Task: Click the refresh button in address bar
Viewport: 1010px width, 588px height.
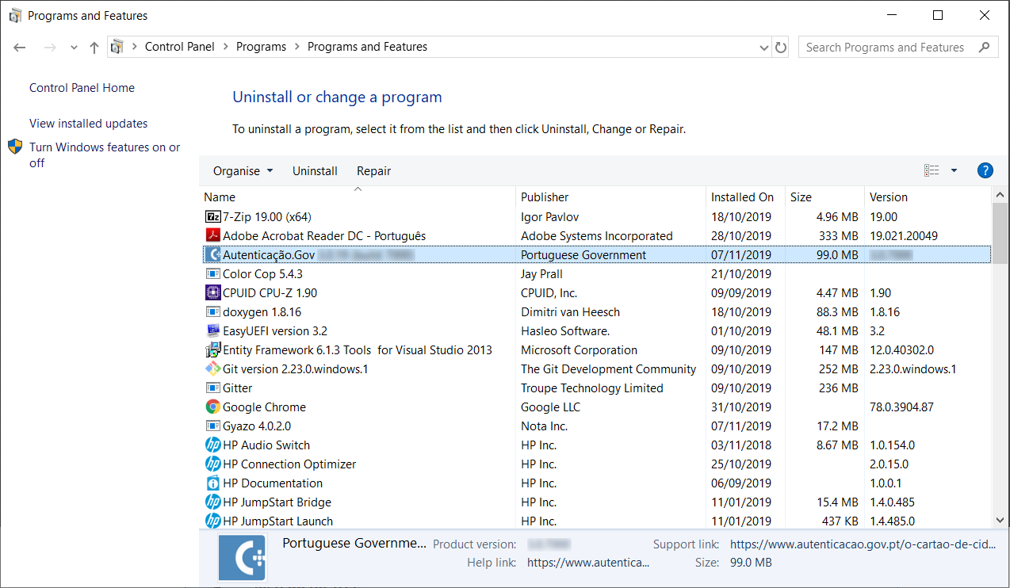Action: tap(781, 48)
